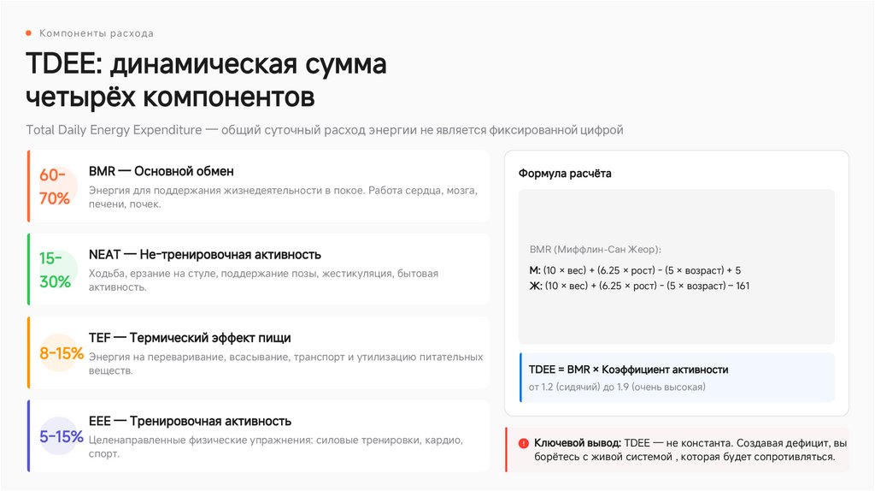Click the label Компоненты расхода
Screen dimensions: 875x491
[x=96, y=33]
